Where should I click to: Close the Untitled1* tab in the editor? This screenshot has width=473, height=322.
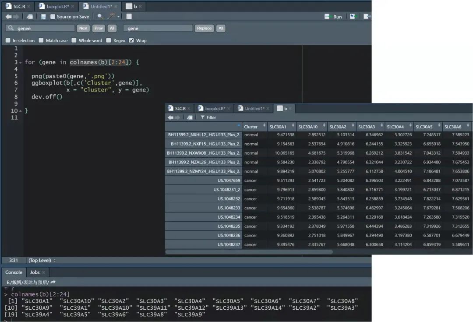[x=116, y=6]
